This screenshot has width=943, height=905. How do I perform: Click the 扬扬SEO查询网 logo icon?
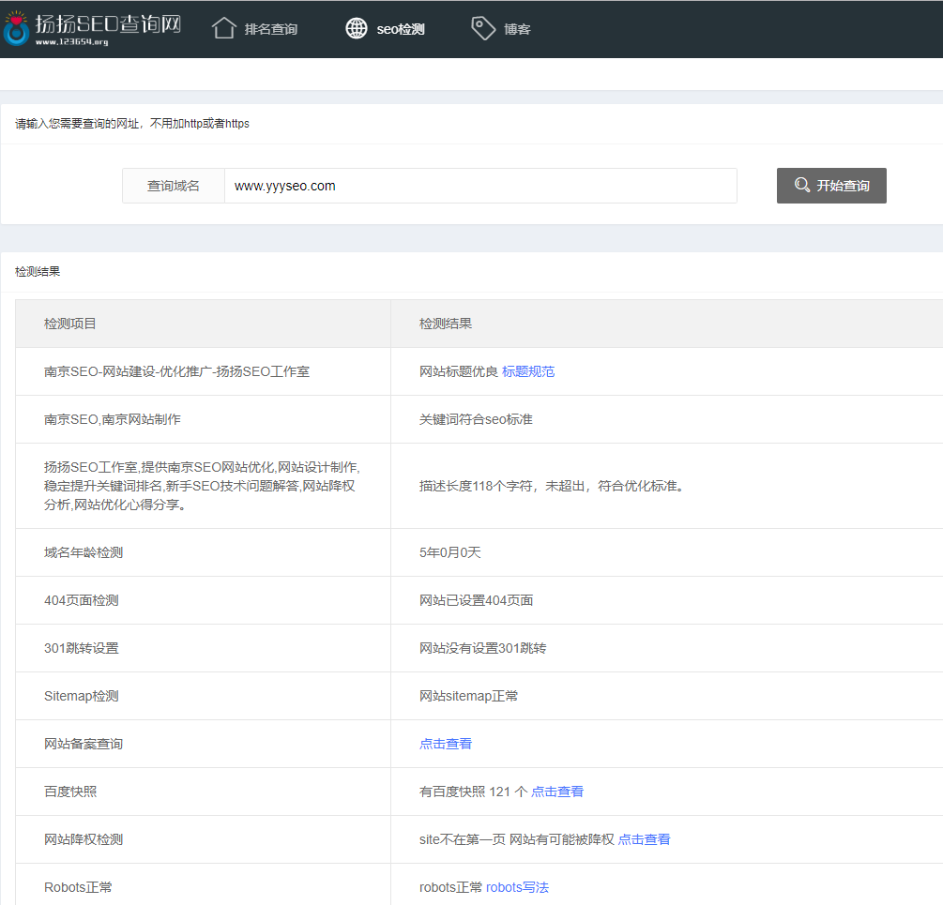pos(17,26)
